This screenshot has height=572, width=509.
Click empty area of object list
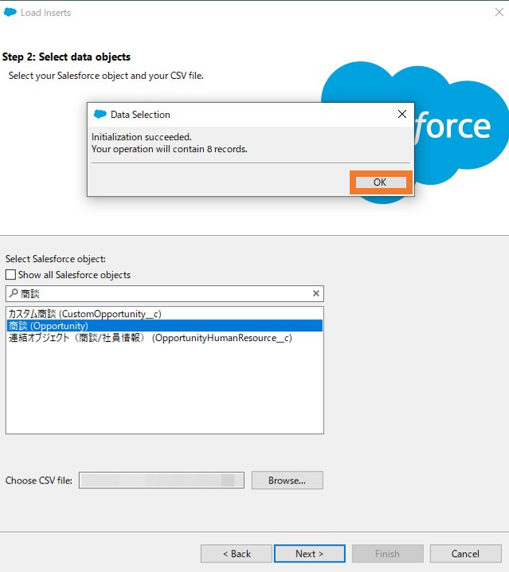click(165, 389)
